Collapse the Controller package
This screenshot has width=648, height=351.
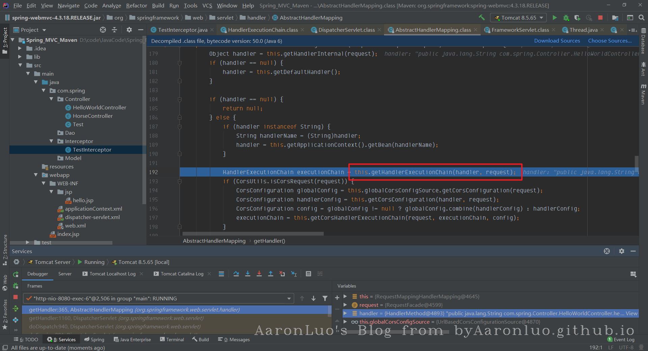51,99
